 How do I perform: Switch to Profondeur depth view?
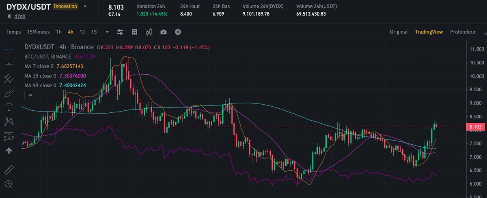[x=463, y=32]
